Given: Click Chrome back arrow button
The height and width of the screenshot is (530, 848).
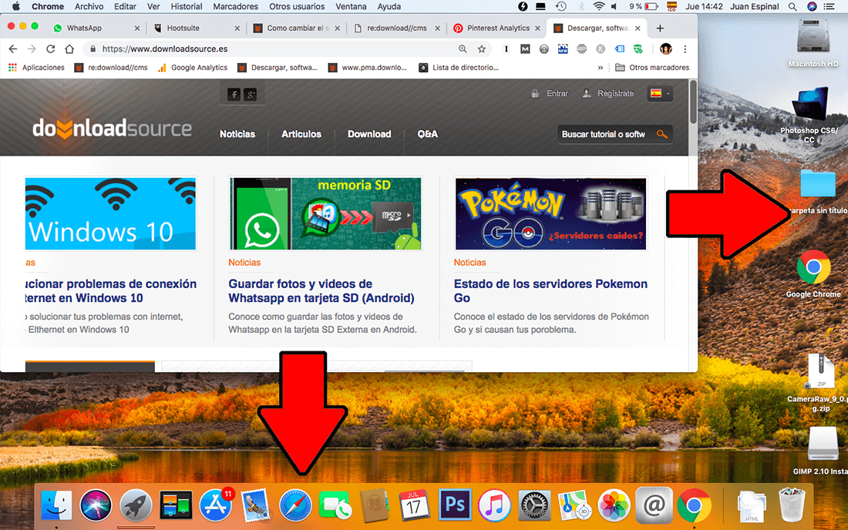Looking at the screenshot, I should coord(13,49).
